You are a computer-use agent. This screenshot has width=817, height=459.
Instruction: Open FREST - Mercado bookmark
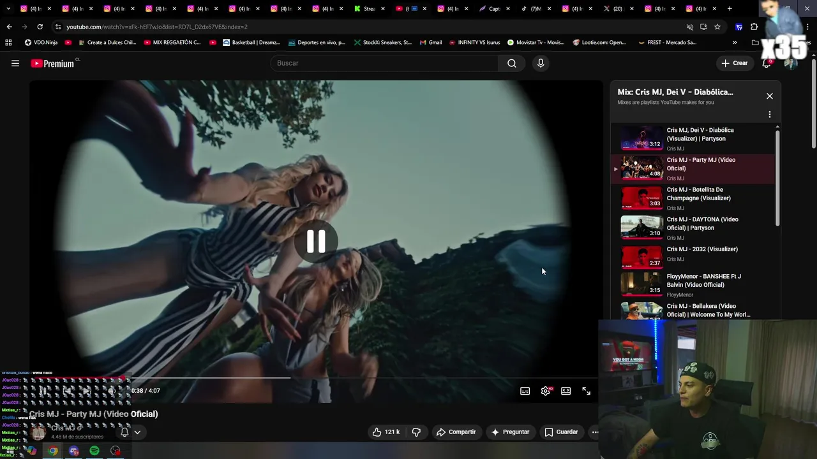tap(667, 43)
